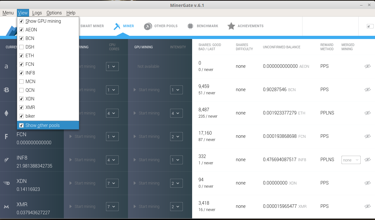Open XMR GPU intensity dropdown
This screenshot has height=220, width=375.
176,207
